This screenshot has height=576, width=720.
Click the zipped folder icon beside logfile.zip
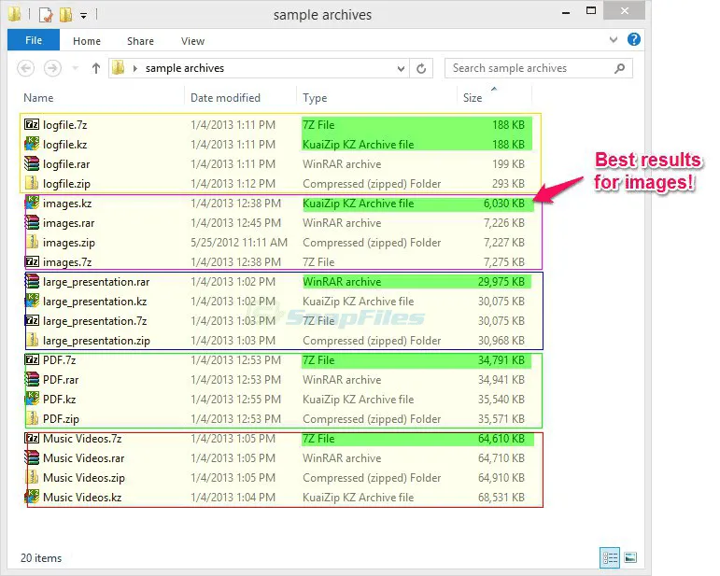coord(32,183)
